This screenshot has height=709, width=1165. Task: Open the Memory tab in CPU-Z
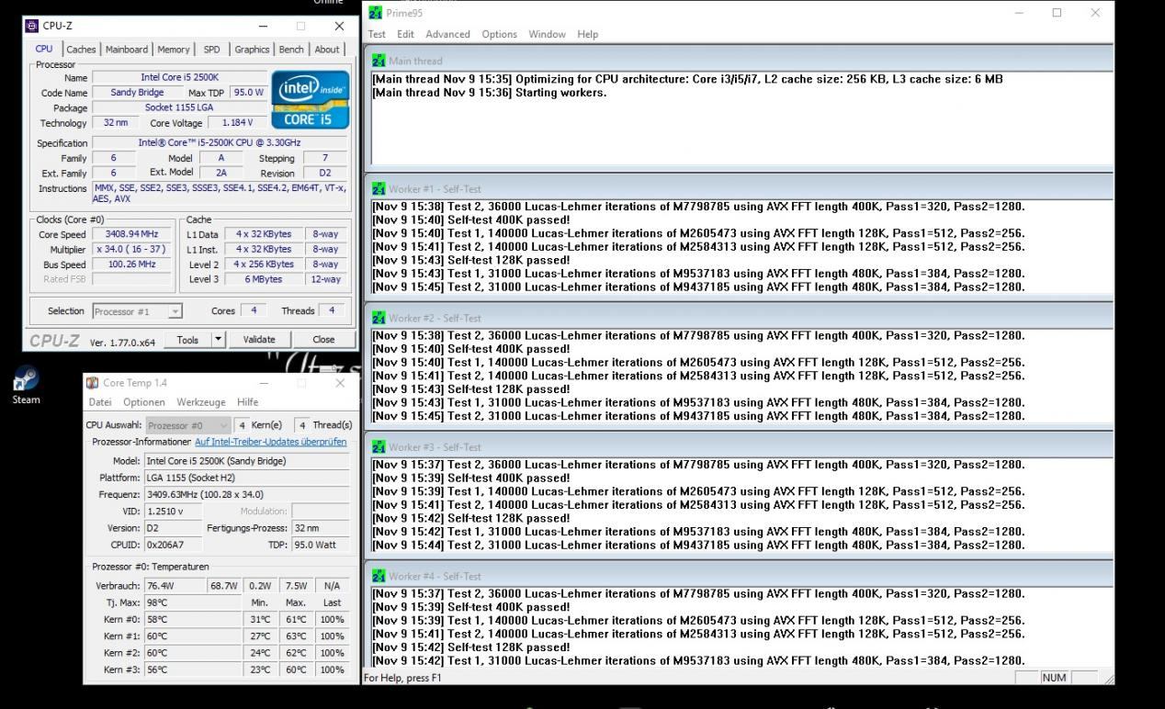coord(174,50)
